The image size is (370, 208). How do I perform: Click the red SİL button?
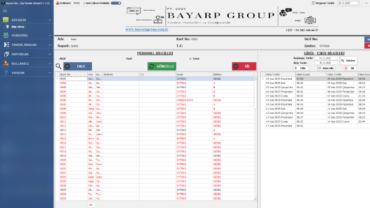click(x=244, y=66)
